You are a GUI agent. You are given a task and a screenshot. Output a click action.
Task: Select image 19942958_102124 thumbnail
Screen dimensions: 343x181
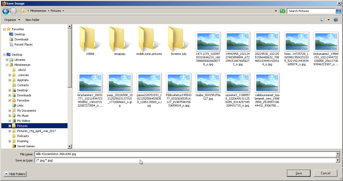(x=238, y=42)
